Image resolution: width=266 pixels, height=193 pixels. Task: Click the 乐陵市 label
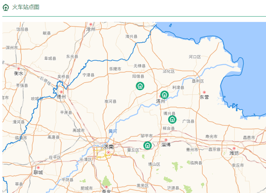click(115, 69)
